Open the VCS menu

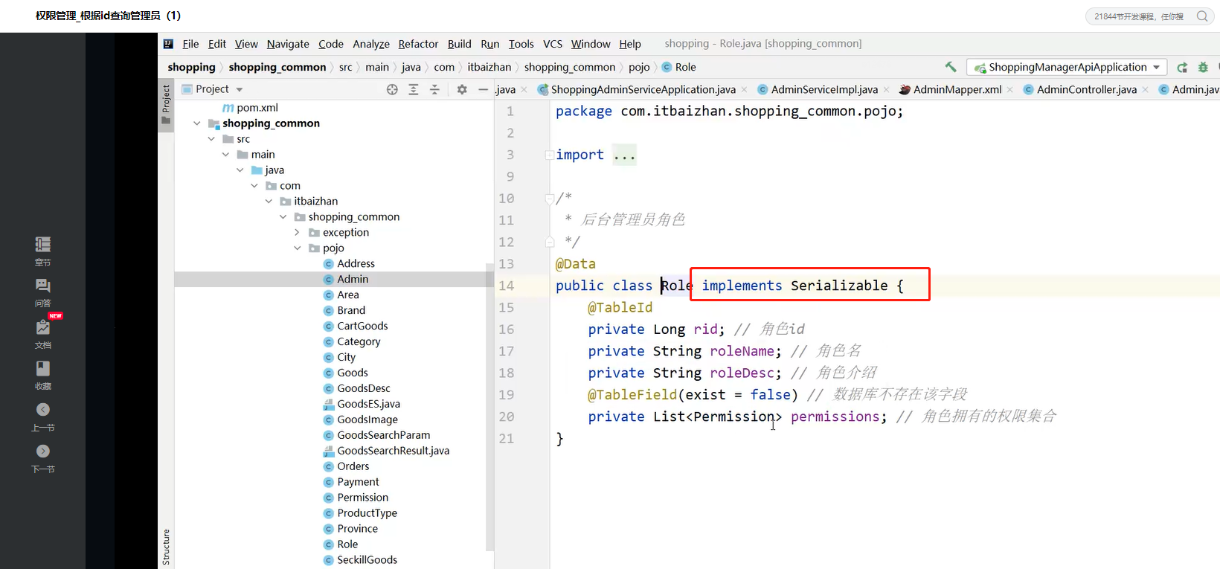pos(553,44)
